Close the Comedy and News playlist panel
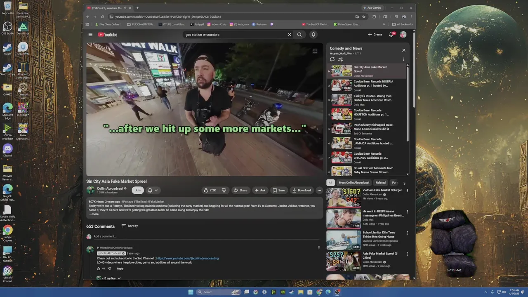The width and height of the screenshot is (528, 297). (404, 50)
